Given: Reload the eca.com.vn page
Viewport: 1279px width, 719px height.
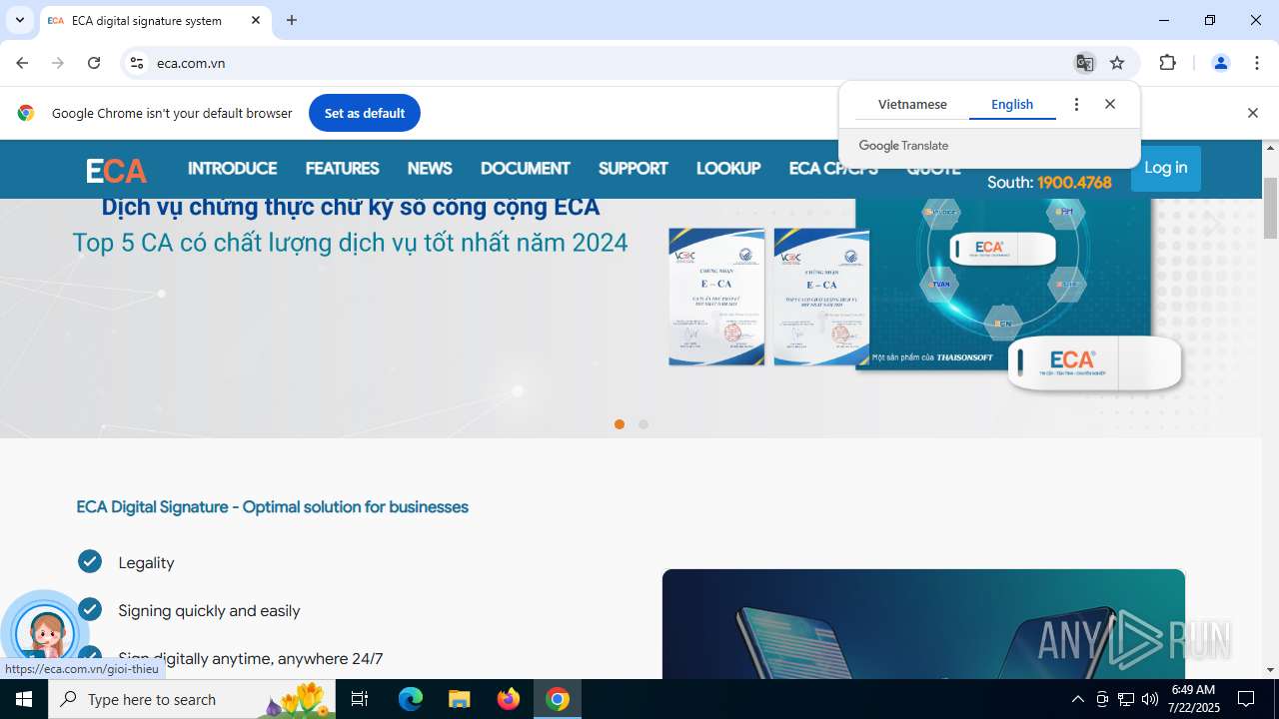Looking at the screenshot, I should (94, 63).
